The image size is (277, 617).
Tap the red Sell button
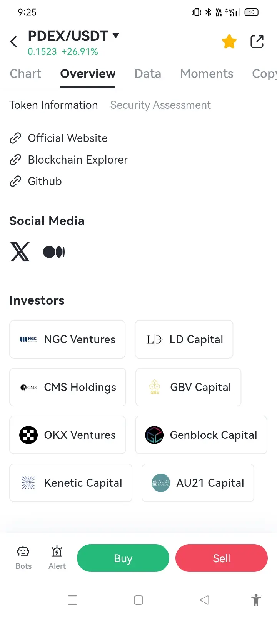pyautogui.click(x=222, y=558)
